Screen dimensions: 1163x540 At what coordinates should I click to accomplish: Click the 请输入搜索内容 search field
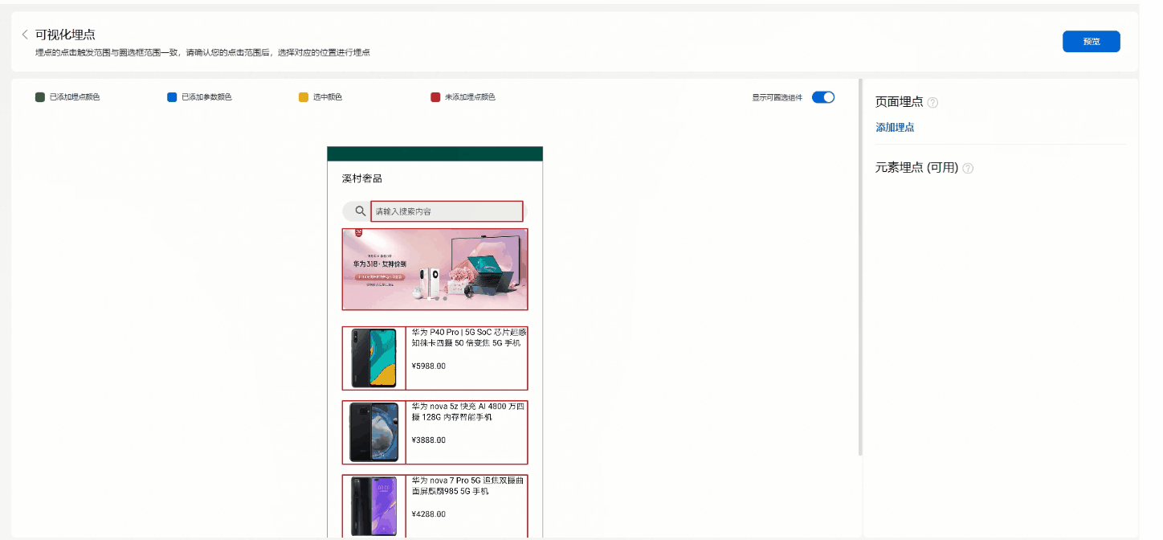447,211
